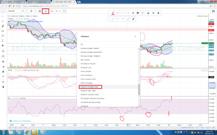Open drawing settings gear in floating toolbar

coord(133,13)
